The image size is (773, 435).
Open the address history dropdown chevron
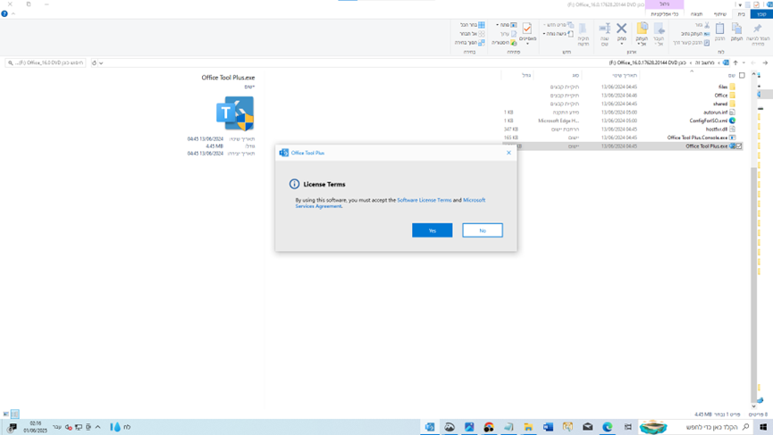[x=101, y=63]
